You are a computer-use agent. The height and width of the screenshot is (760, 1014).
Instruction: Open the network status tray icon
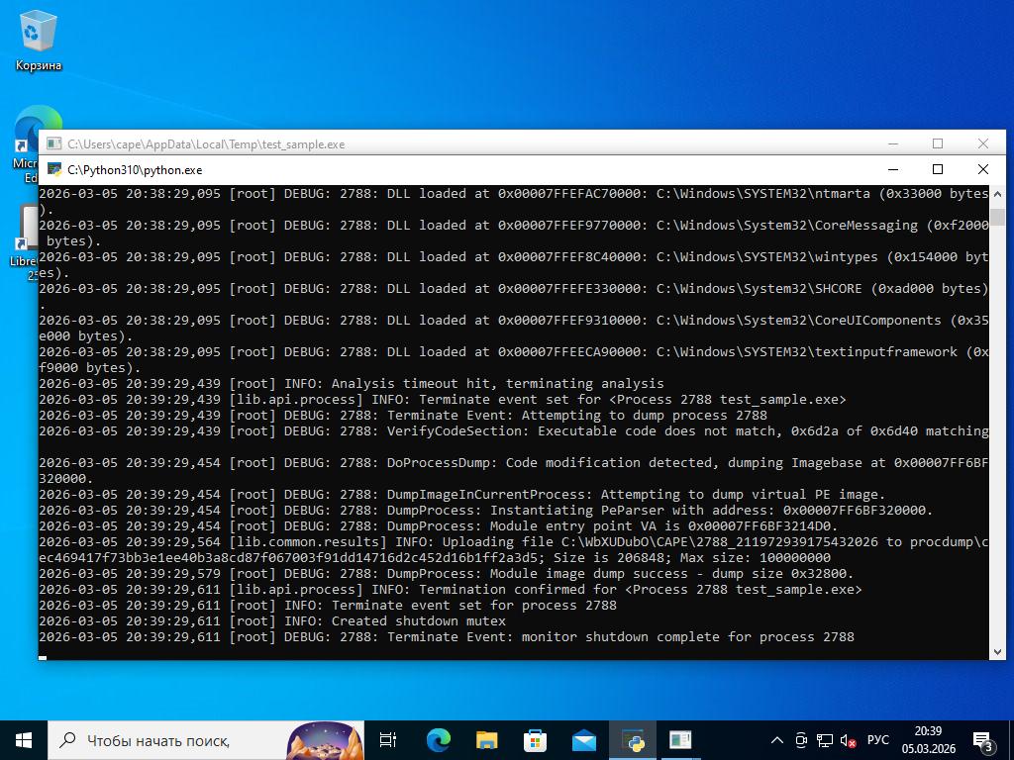(x=825, y=740)
